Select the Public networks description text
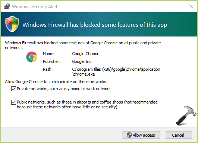 click(x=87, y=104)
